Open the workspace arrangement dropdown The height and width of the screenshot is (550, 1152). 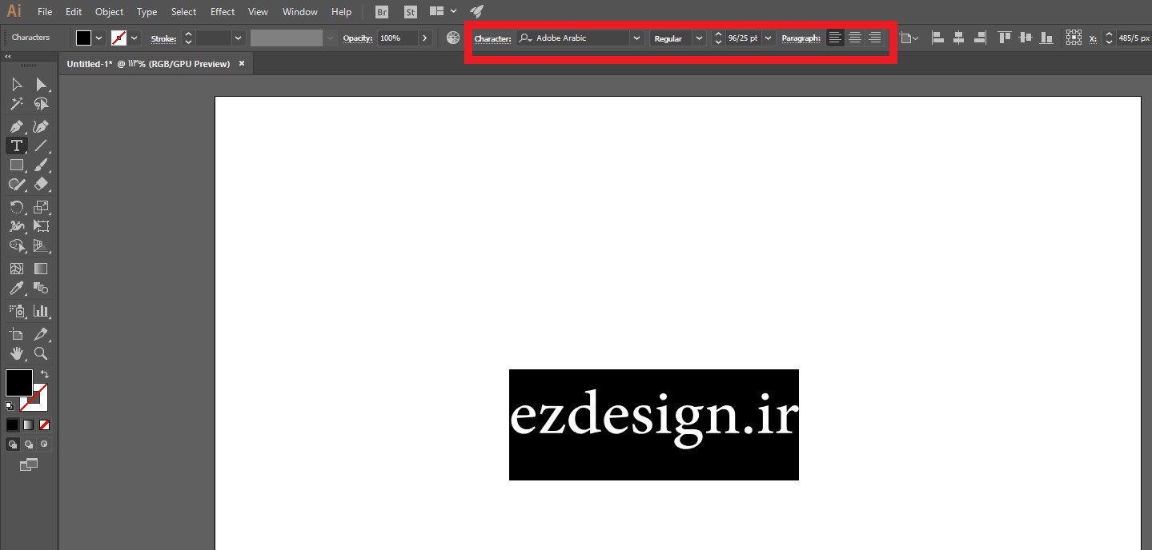pyautogui.click(x=444, y=11)
